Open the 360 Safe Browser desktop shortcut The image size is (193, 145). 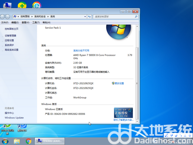pyautogui.click(x=7, y=129)
